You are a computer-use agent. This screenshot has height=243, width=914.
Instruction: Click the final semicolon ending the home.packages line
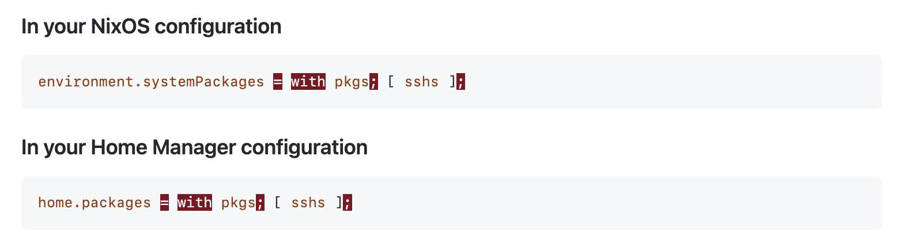pyautogui.click(x=348, y=203)
